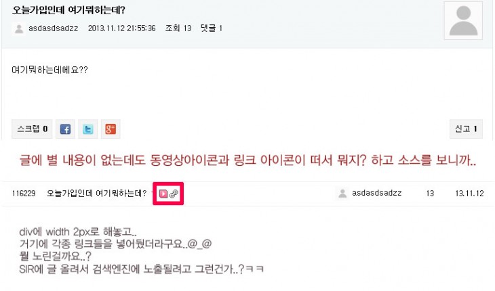Image resolution: width=495 pixels, height=291 pixels.
Task: Click post title heading at top
Action: 68,10
